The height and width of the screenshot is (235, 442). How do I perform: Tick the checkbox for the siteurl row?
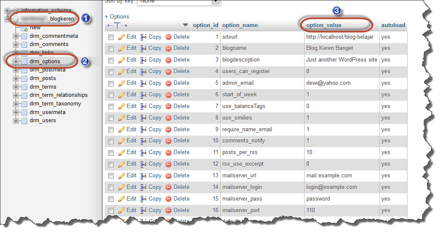point(111,37)
